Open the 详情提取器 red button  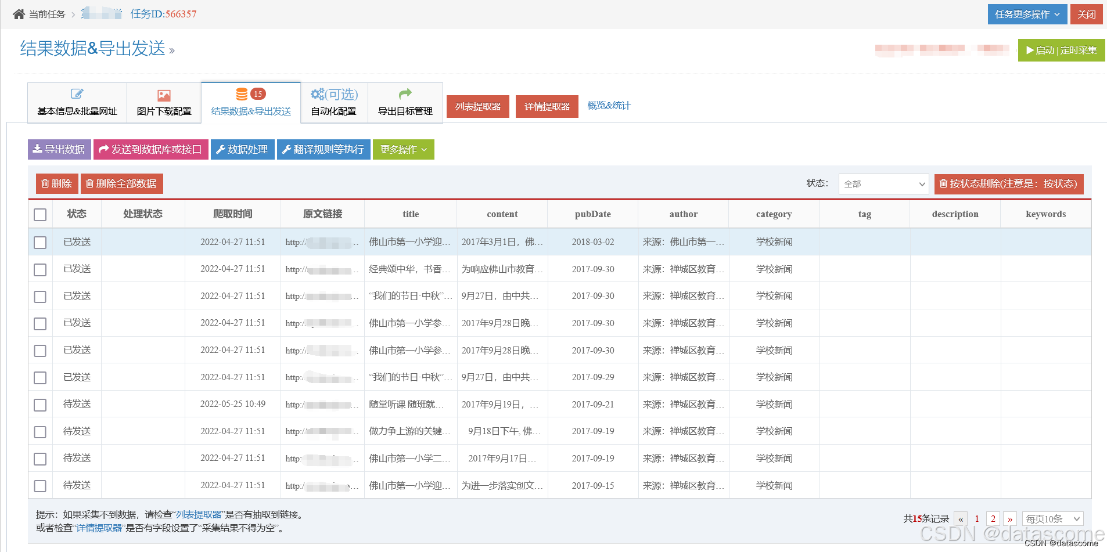click(x=547, y=107)
